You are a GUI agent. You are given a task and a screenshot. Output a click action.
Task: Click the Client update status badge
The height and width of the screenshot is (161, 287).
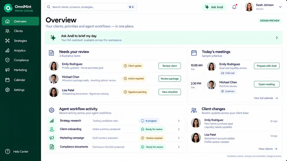(x=133, y=66)
